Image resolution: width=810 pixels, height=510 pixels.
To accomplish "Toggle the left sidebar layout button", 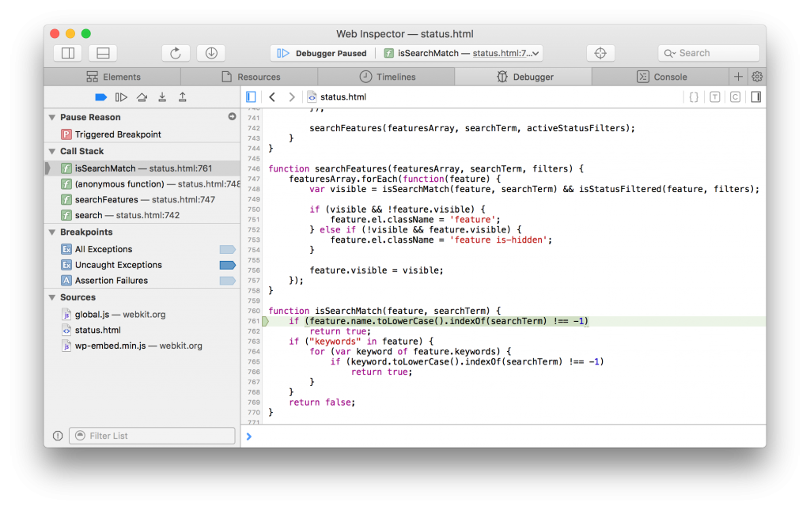I will pyautogui.click(x=68, y=53).
